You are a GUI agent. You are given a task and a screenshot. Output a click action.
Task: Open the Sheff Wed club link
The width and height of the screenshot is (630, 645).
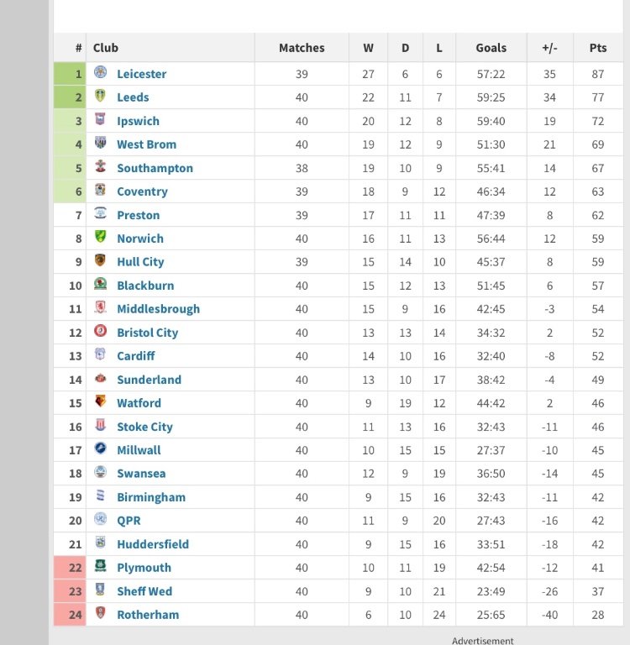coord(146,591)
